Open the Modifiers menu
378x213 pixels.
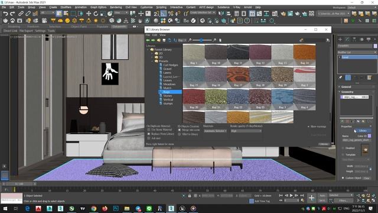click(x=66, y=7)
